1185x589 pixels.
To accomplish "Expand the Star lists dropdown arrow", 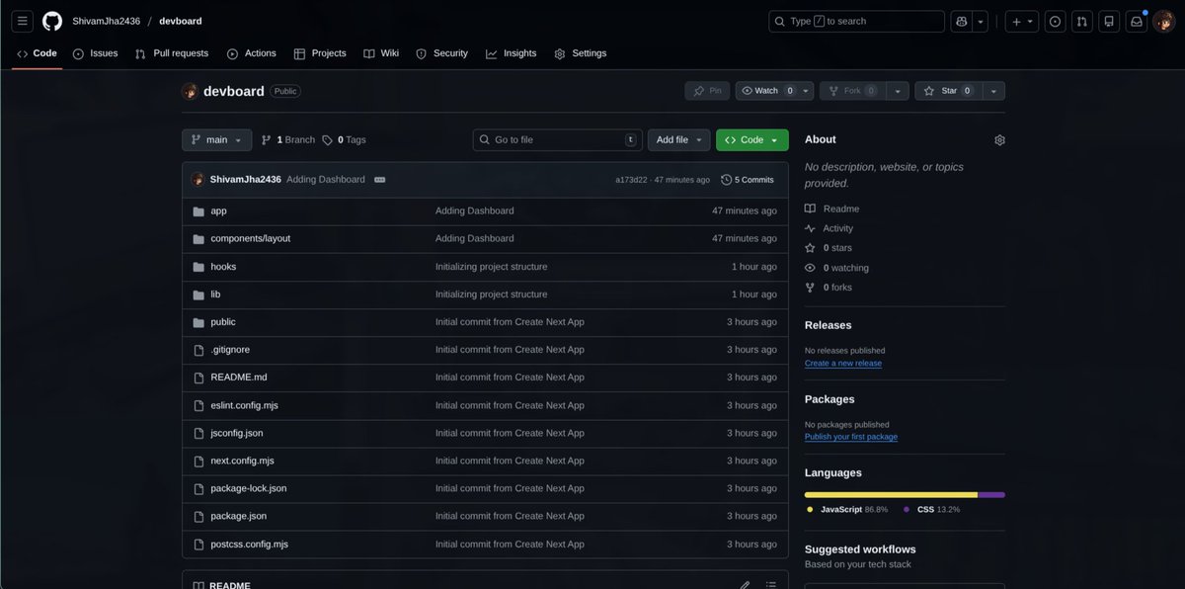I will [x=993, y=91].
